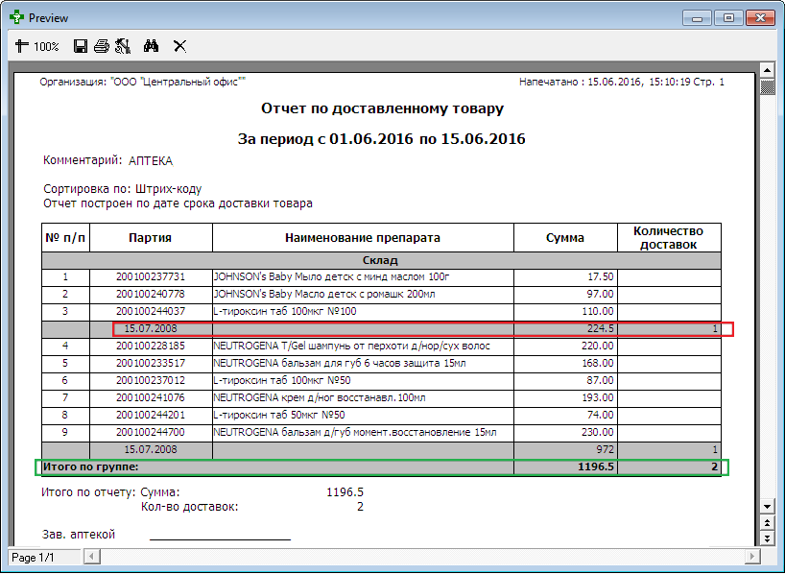
Task: Select the 'Итого по группе' totals row
Action: [x=381, y=467]
